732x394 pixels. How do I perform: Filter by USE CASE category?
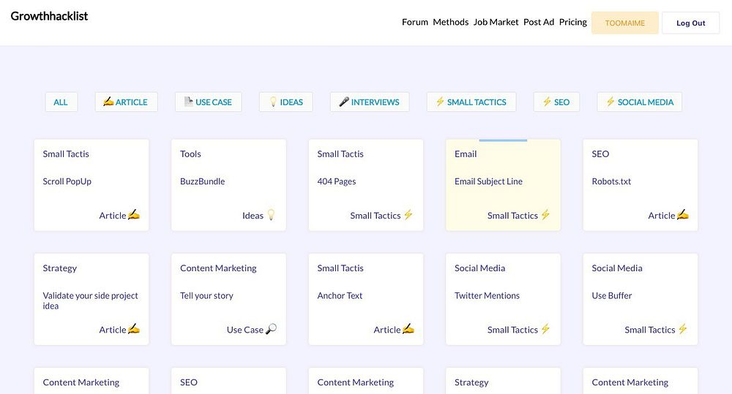coord(208,102)
